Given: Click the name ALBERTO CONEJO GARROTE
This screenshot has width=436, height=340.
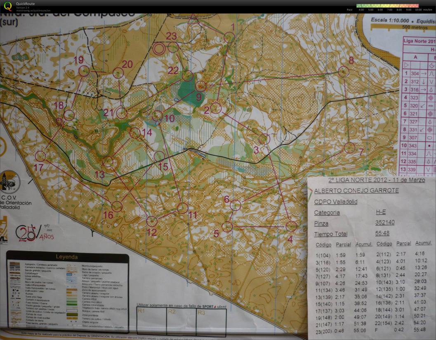Looking at the screenshot, I should 356,191.
